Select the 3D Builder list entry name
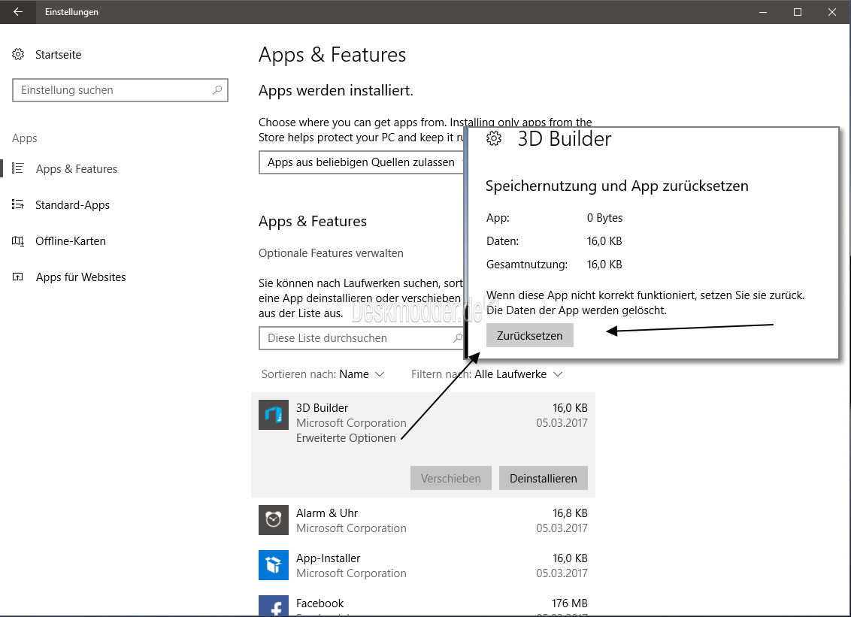This screenshot has width=851, height=617. 322,408
